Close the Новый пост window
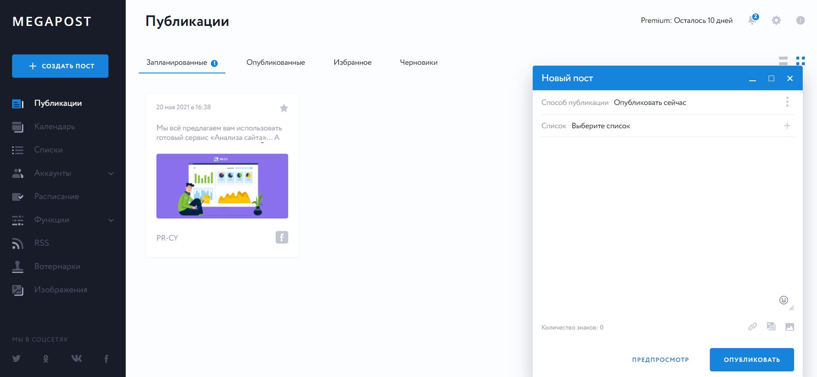The image size is (817, 377). tap(790, 78)
